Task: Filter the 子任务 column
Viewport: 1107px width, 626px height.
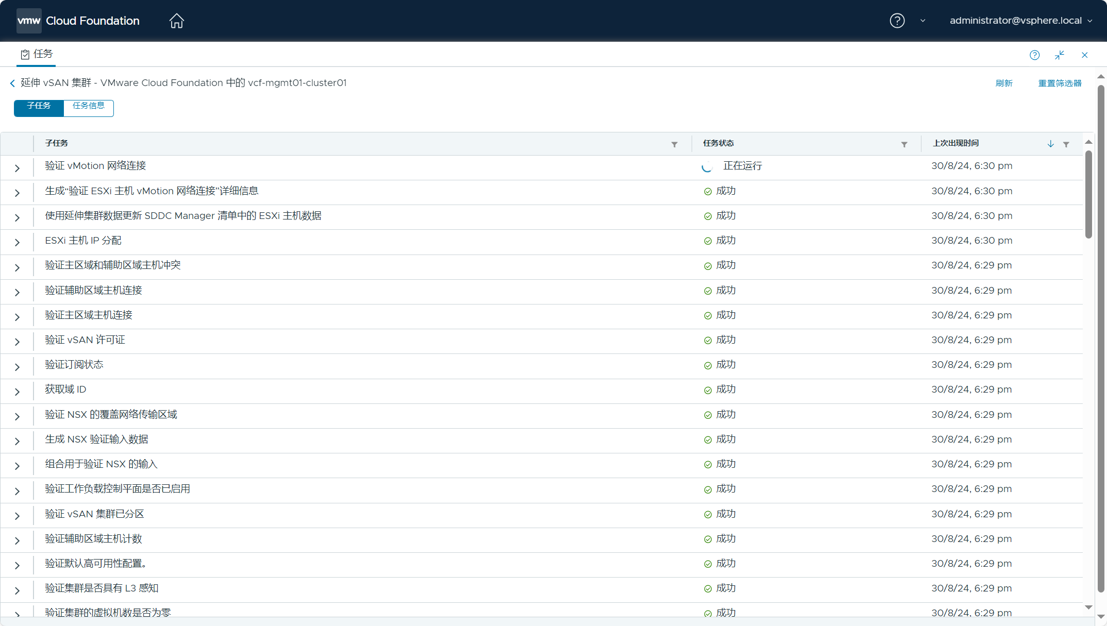Action: click(674, 144)
